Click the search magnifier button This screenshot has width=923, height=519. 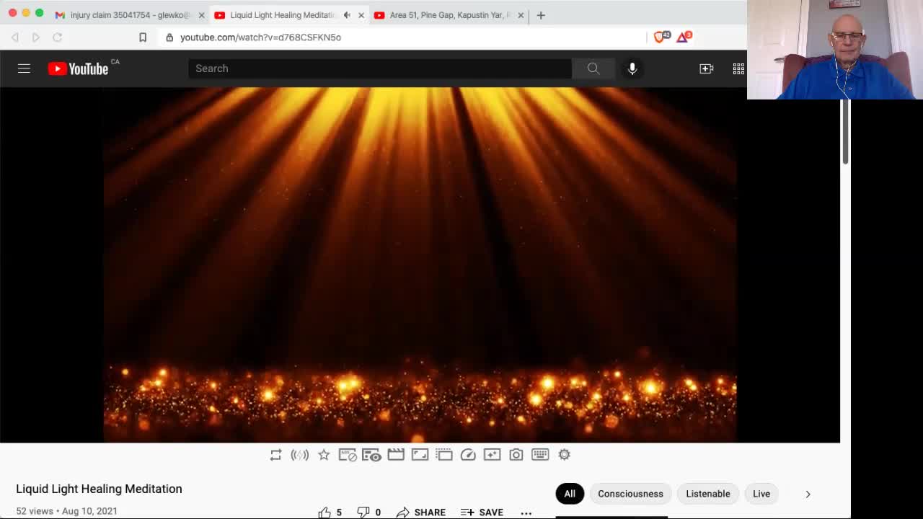[593, 68]
